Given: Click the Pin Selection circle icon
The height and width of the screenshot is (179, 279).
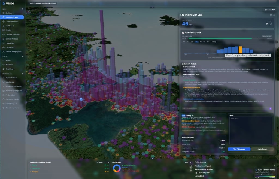Looking at the screenshot, I should pos(4,95).
